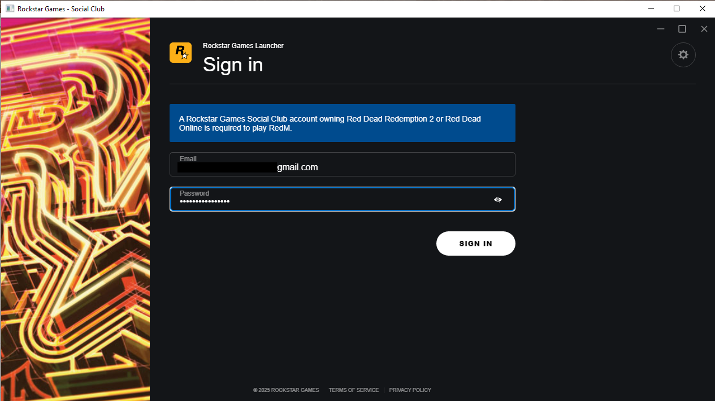
Task: Click the yellow Rockstar Games logo icon
Action: click(180, 53)
